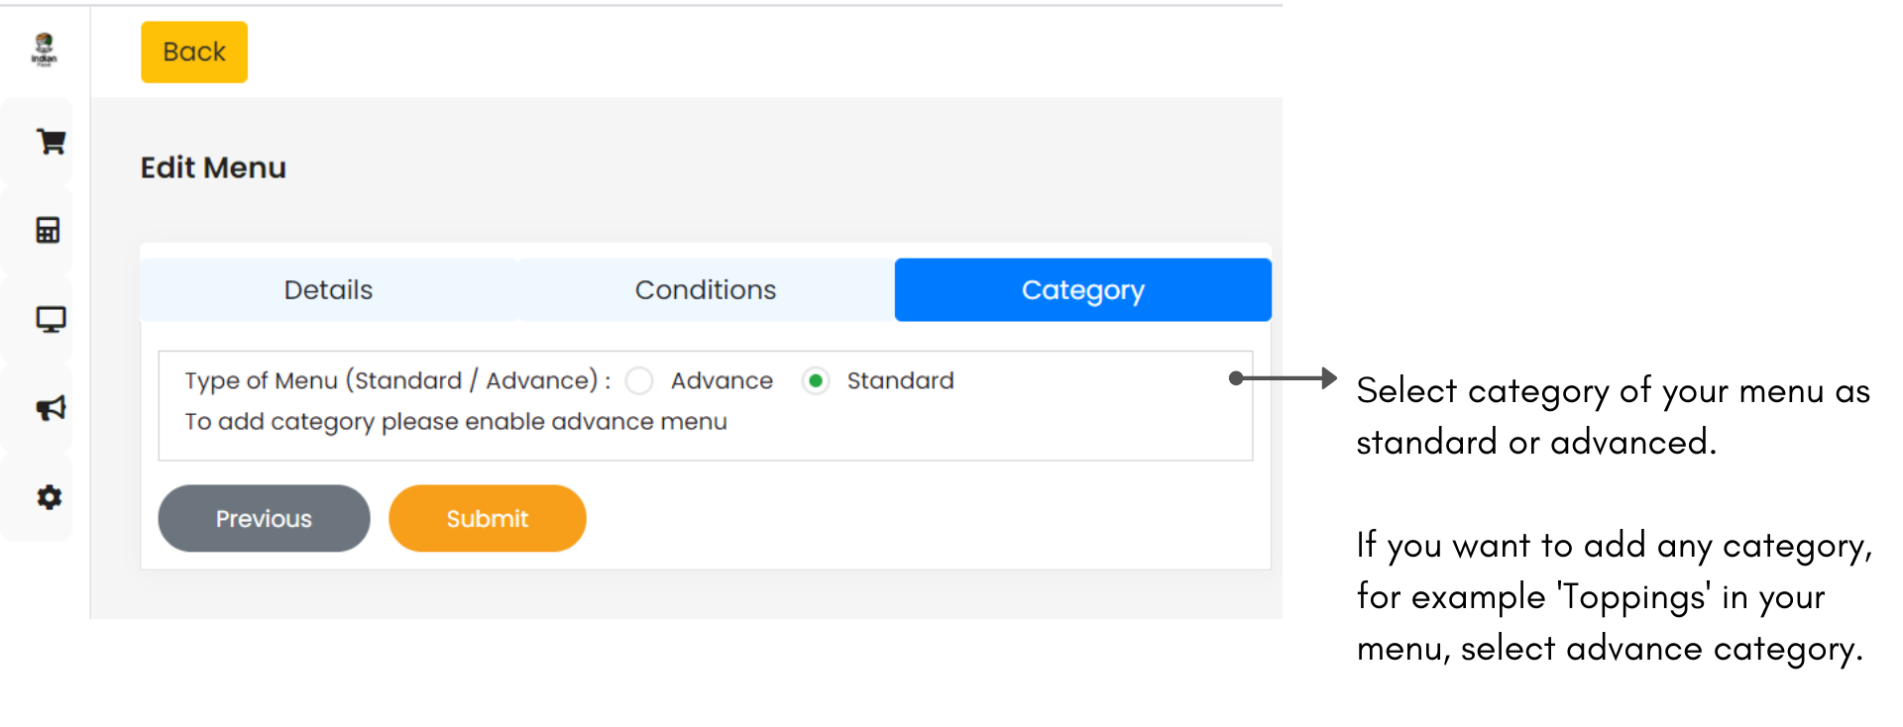Switch to the Conditions tab
1903x727 pixels.
(x=705, y=290)
